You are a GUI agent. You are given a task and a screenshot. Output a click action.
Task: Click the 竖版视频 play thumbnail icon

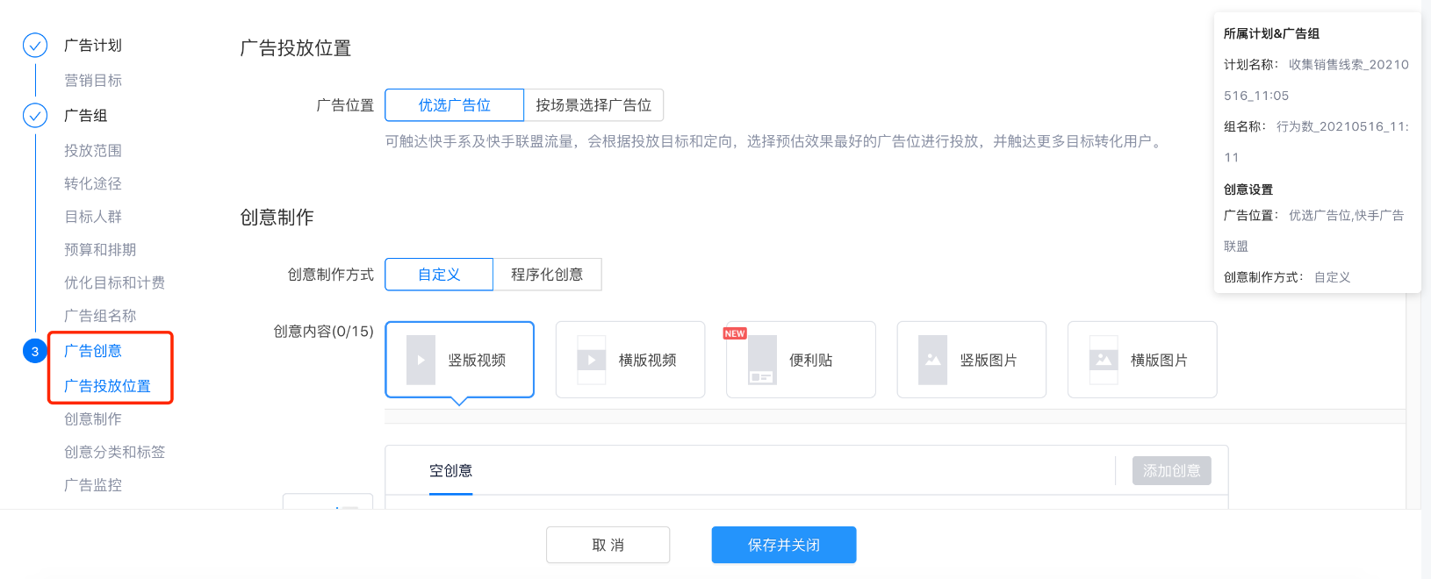point(421,360)
